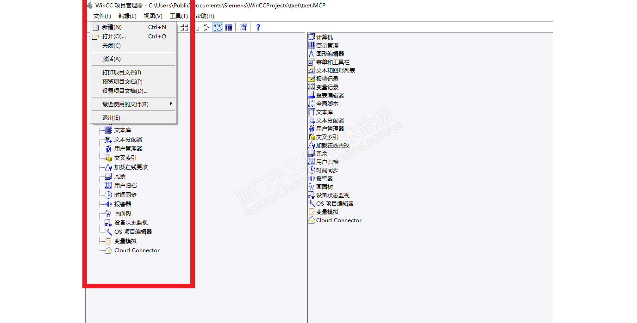
Task: Select 文本分配器 icon in the left tree
Action: (x=108, y=140)
